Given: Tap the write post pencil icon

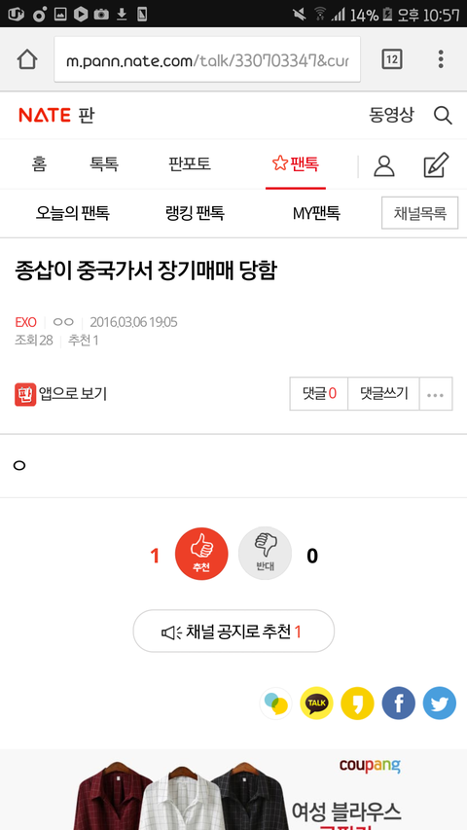Looking at the screenshot, I should pos(436,165).
